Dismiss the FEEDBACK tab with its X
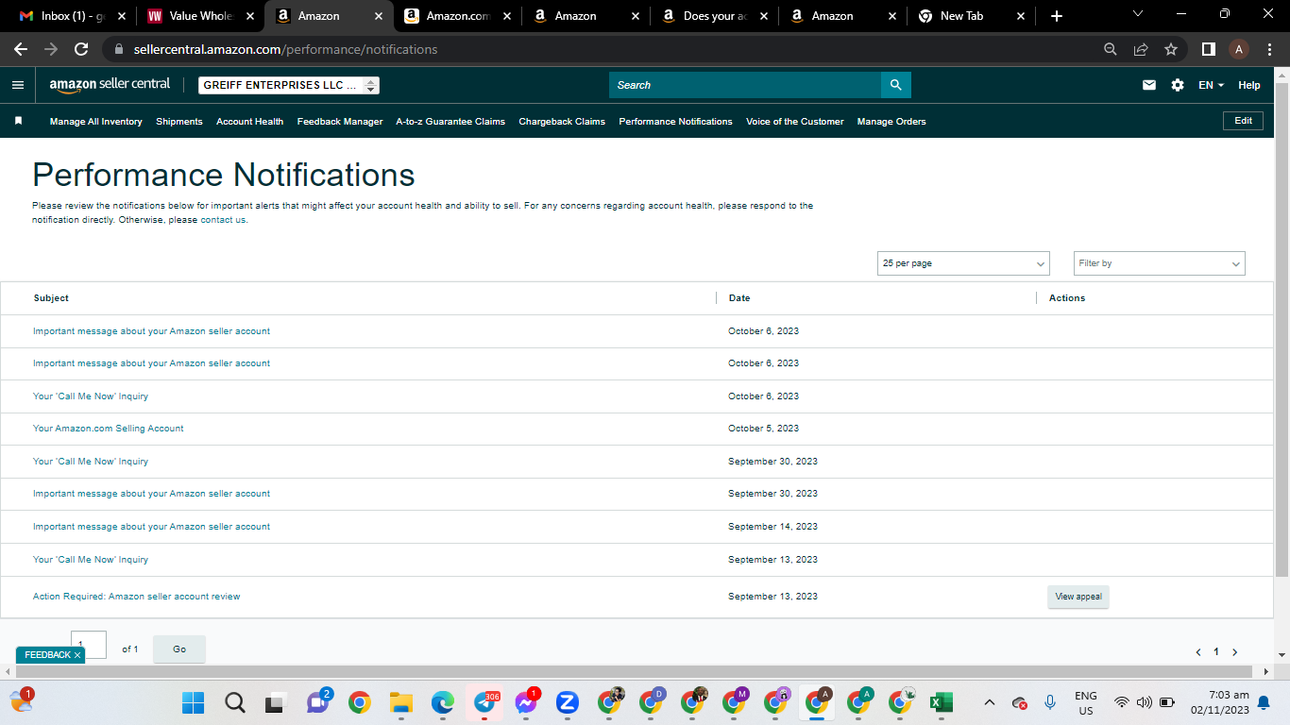 pyautogui.click(x=77, y=655)
